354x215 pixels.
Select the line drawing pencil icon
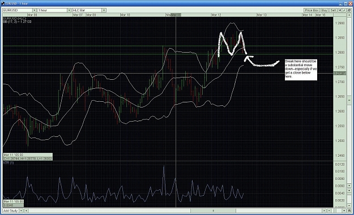click(x=344, y=10)
